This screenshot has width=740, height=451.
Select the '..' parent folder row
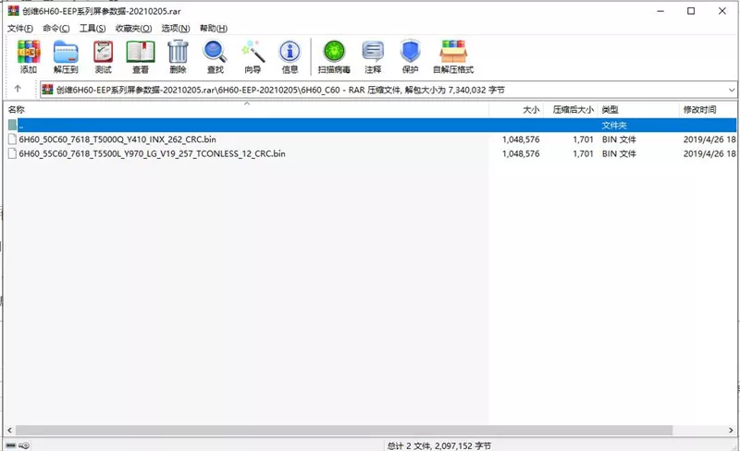point(372,125)
